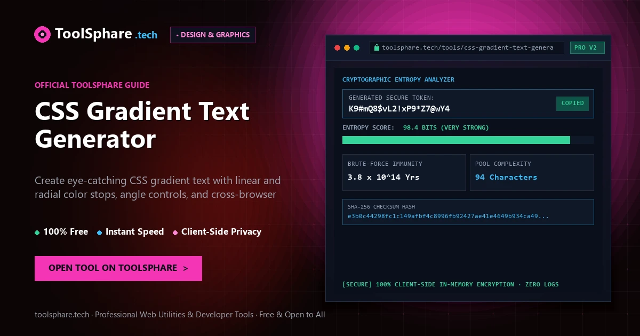Click the ENTROPY SCORE label
The image size is (640, 336).
(x=369, y=127)
